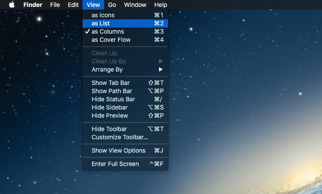This screenshot has width=322, height=194.
Task: Hide the Status Bar
Action: click(125, 99)
